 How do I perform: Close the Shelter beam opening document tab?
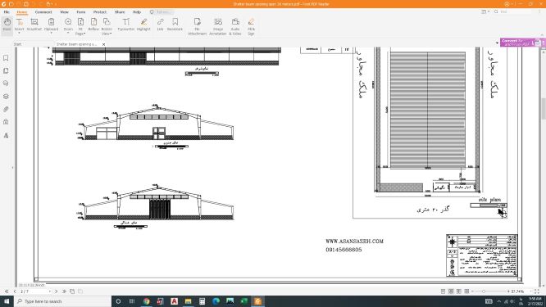pyautogui.click(x=103, y=44)
